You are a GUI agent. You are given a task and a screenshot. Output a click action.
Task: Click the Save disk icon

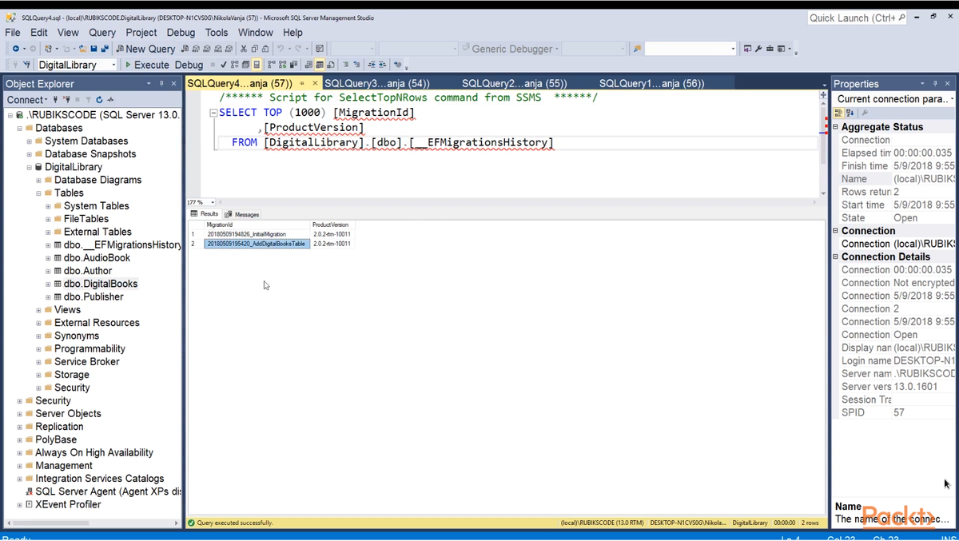pos(94,49)
